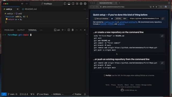Create new terminal with plus icon
This screenshot has height=97, width=172.
coord(63,30)
